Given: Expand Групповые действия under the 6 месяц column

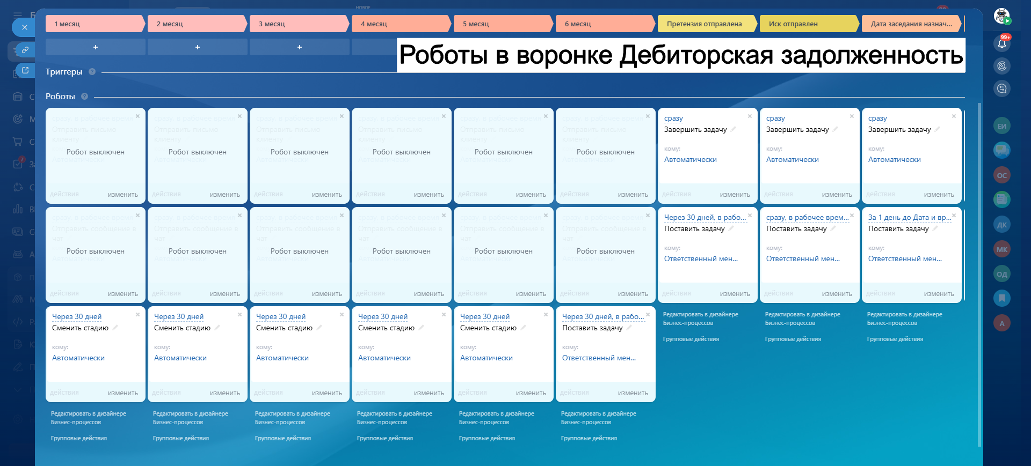Looking at the screenshot, I should click(x=589, y=439).
